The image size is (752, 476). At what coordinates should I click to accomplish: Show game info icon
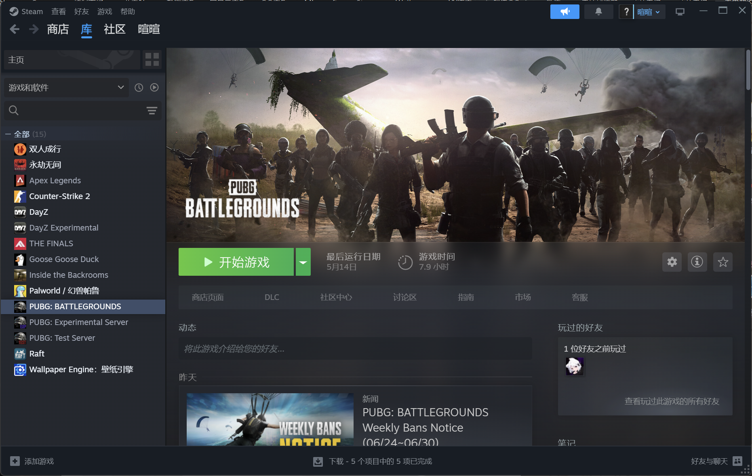[697, 262]
